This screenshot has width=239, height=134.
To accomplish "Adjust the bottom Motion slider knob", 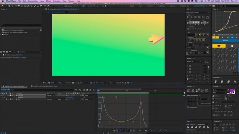I will click(190, 72).
